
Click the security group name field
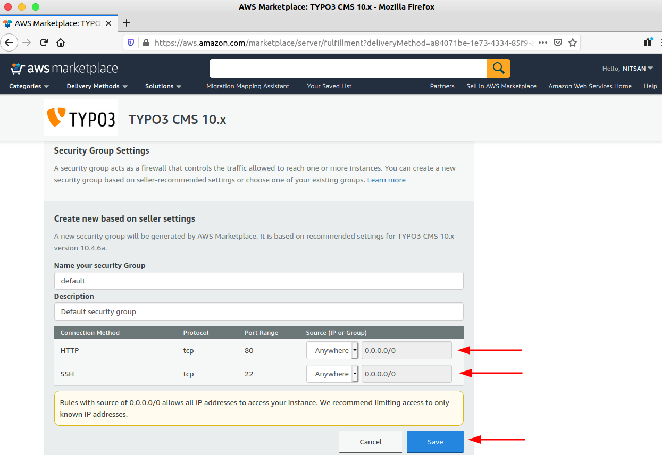click(x=259, y=281)
